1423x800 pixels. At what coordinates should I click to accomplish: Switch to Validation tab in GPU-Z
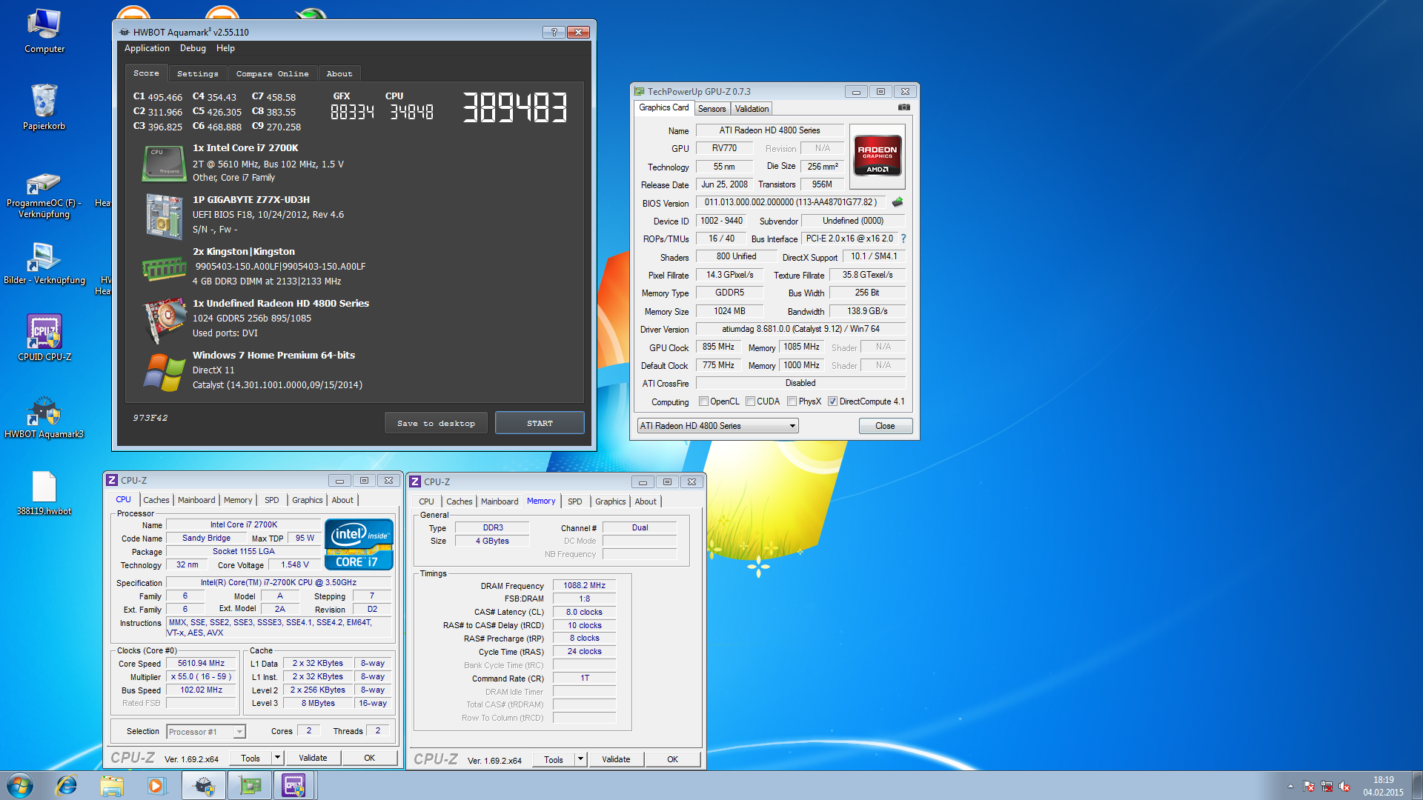[x=752, y=109]
